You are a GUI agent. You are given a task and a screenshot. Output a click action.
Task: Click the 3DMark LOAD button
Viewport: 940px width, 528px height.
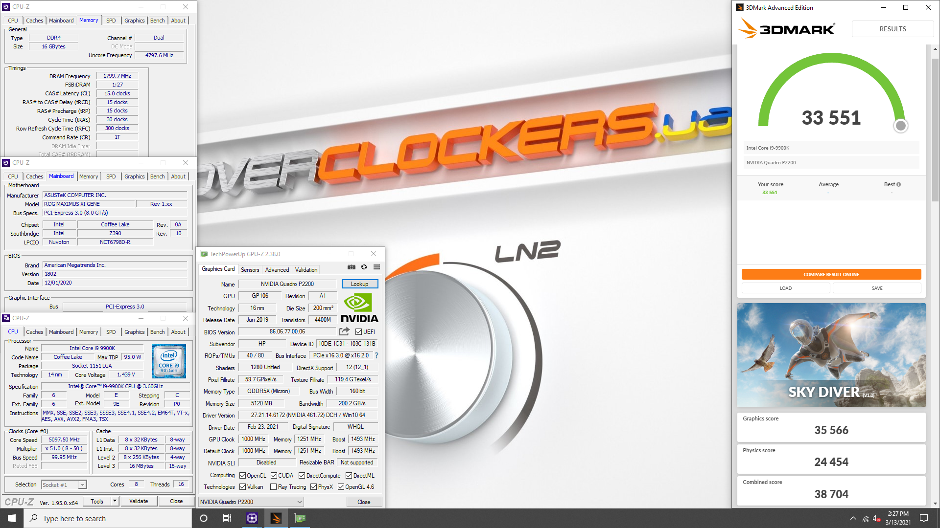click(x=786, y=288)
